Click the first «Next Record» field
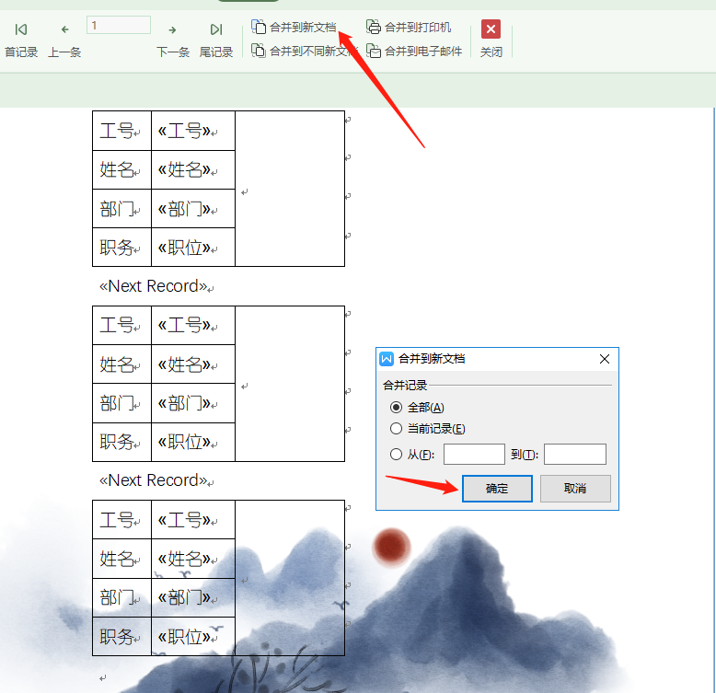 pyautogui.click(x=154, y=286)
